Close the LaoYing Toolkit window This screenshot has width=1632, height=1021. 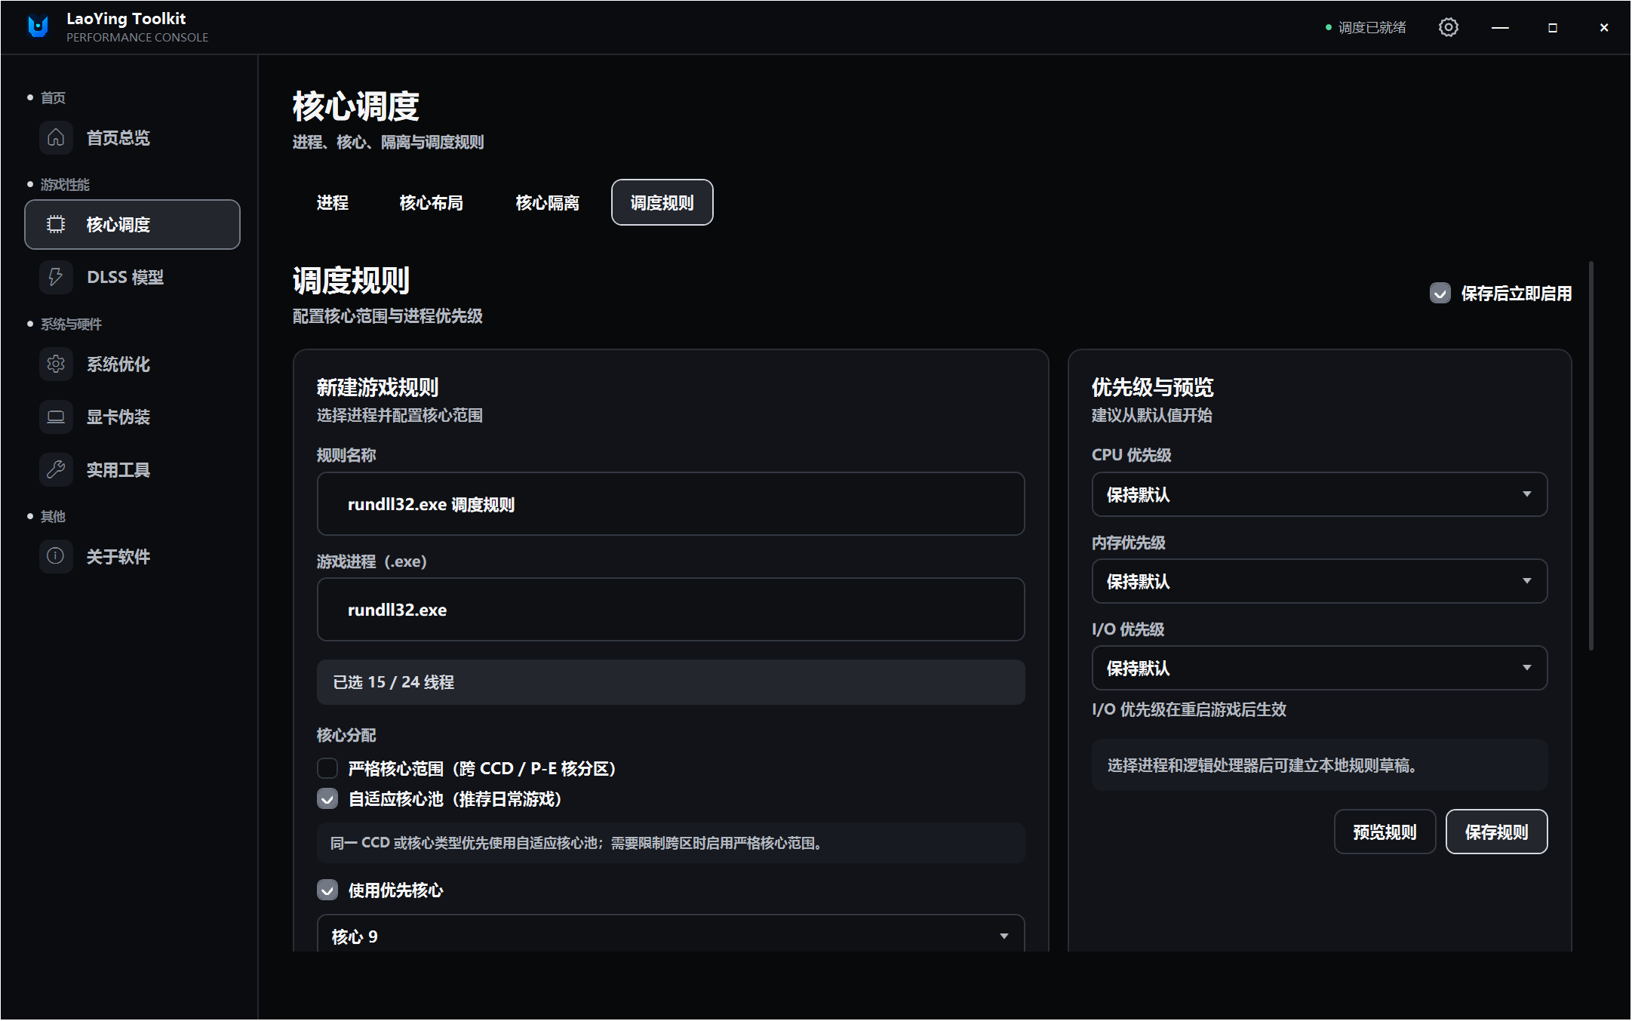tap(1604, 27)
